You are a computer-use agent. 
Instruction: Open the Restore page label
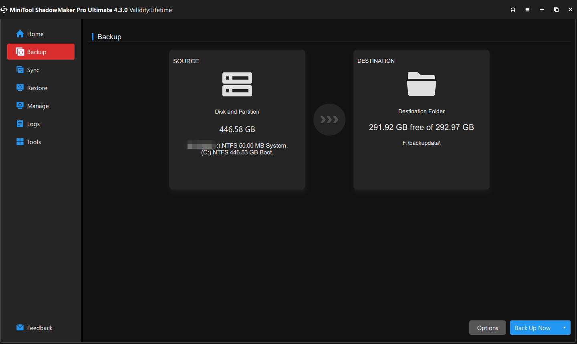[x=37, y=88]
